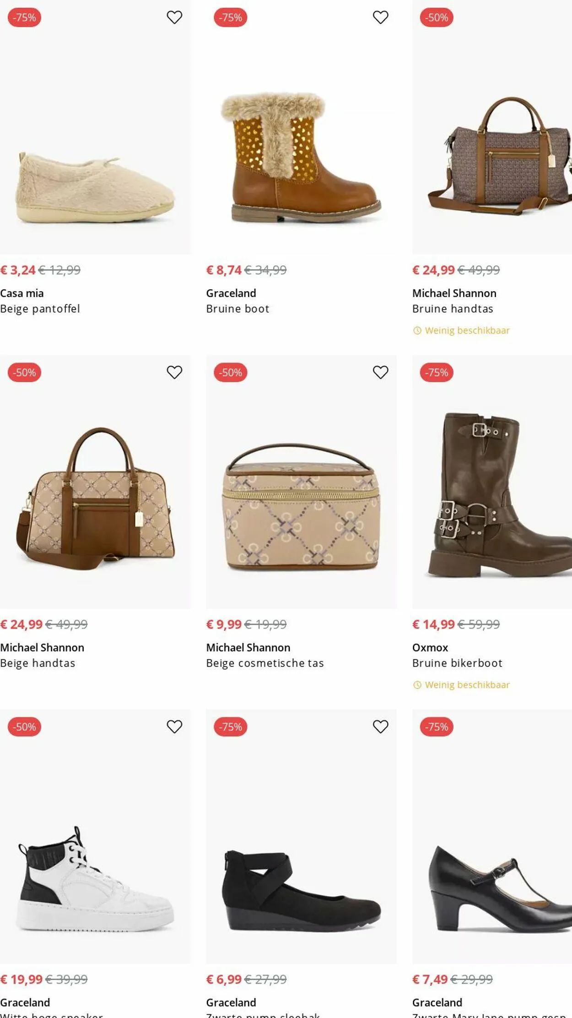Screen dimensions: 572x1018
Task: Select the Beige pantoffel product title
Action: 40,309
